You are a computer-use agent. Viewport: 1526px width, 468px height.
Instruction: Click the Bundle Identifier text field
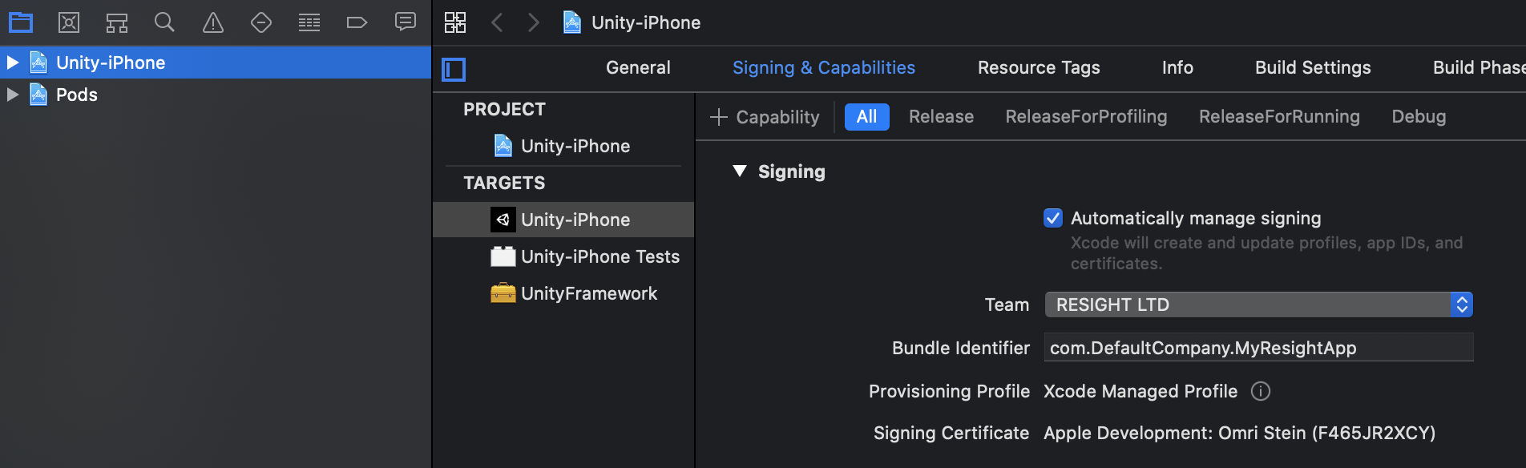pos(1258,348)
